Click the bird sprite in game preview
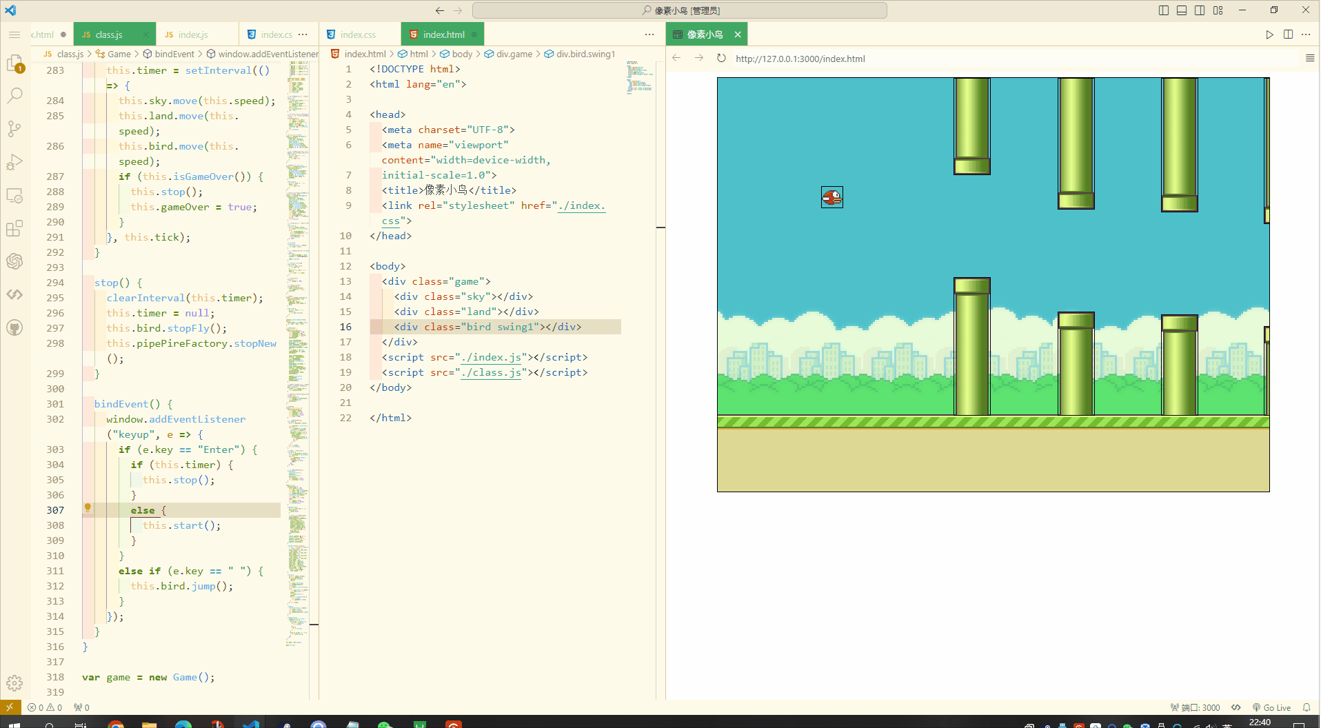 [832, 197]
